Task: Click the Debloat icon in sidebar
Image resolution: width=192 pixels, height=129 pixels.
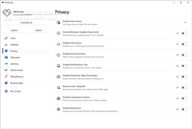Action: tap(6, 44)
